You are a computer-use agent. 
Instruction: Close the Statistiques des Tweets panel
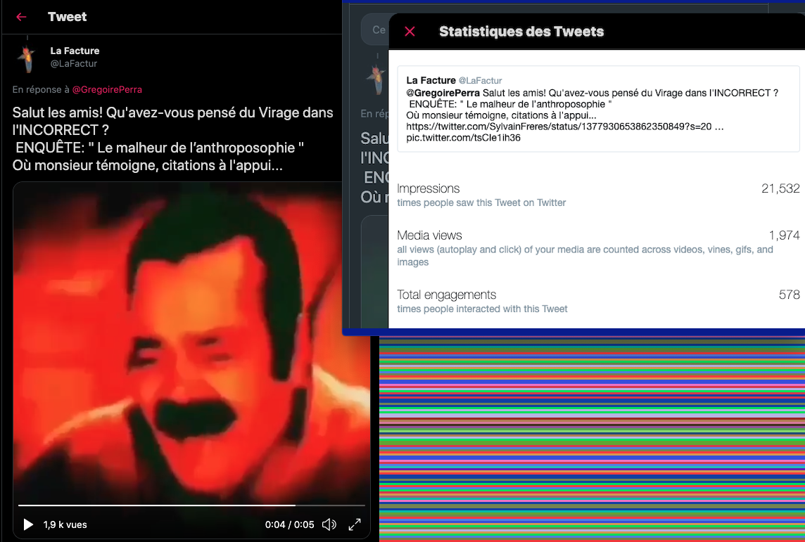click(x=410, y=32)
